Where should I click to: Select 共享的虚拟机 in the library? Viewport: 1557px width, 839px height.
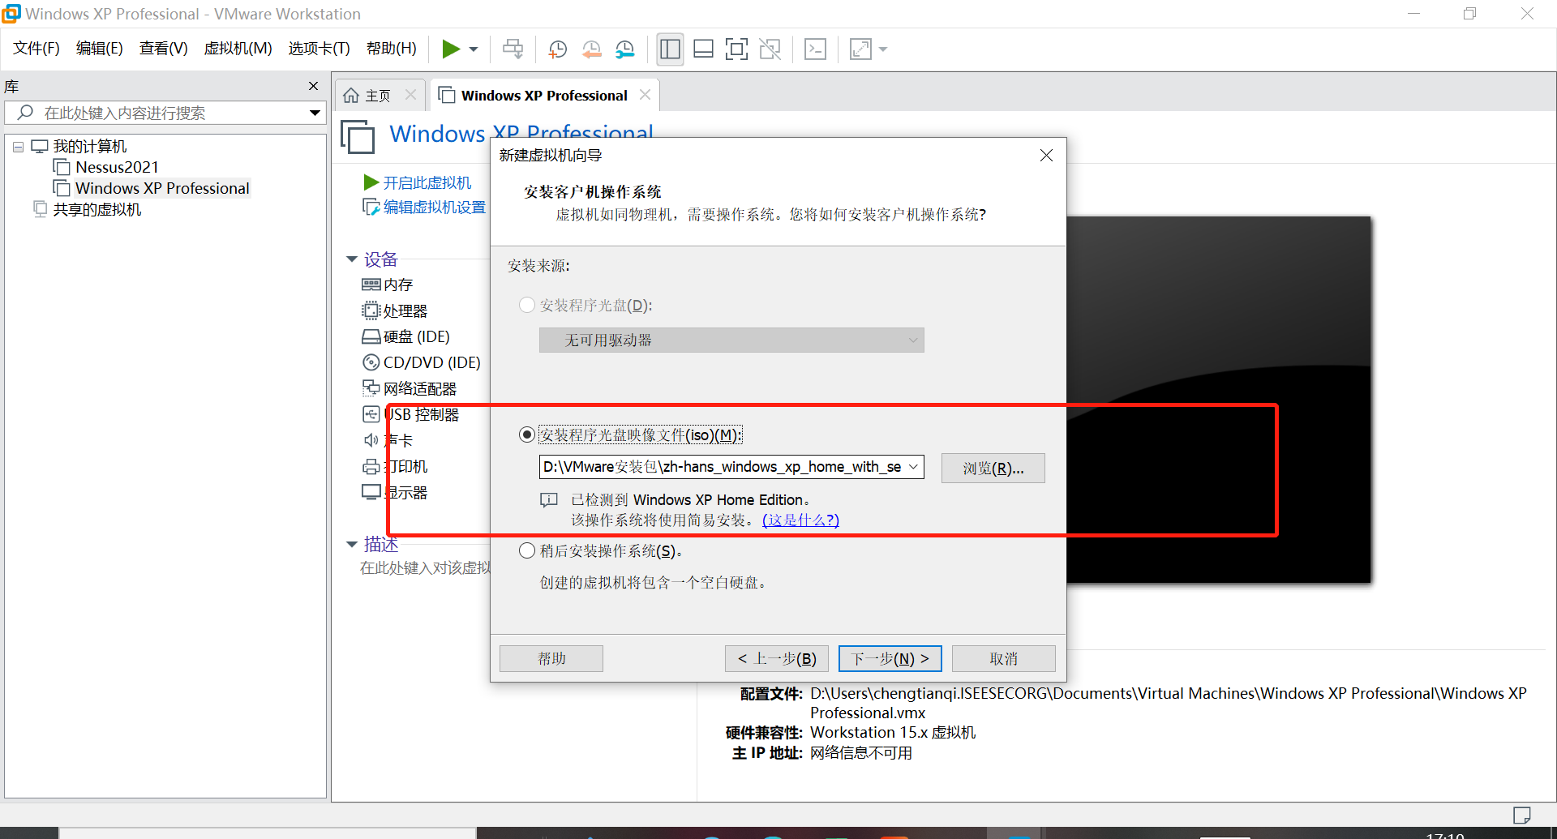coord(97,209)
